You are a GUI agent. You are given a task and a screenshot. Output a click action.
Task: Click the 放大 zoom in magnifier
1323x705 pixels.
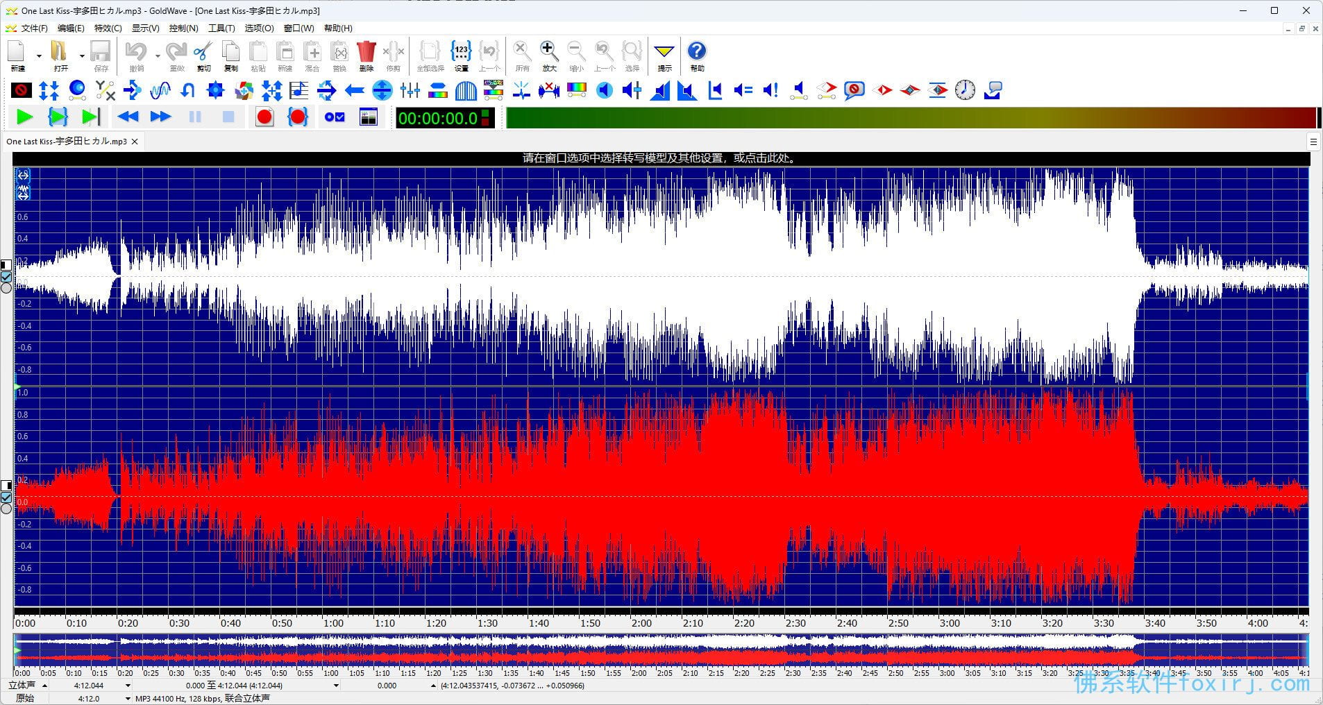point(549,56)
